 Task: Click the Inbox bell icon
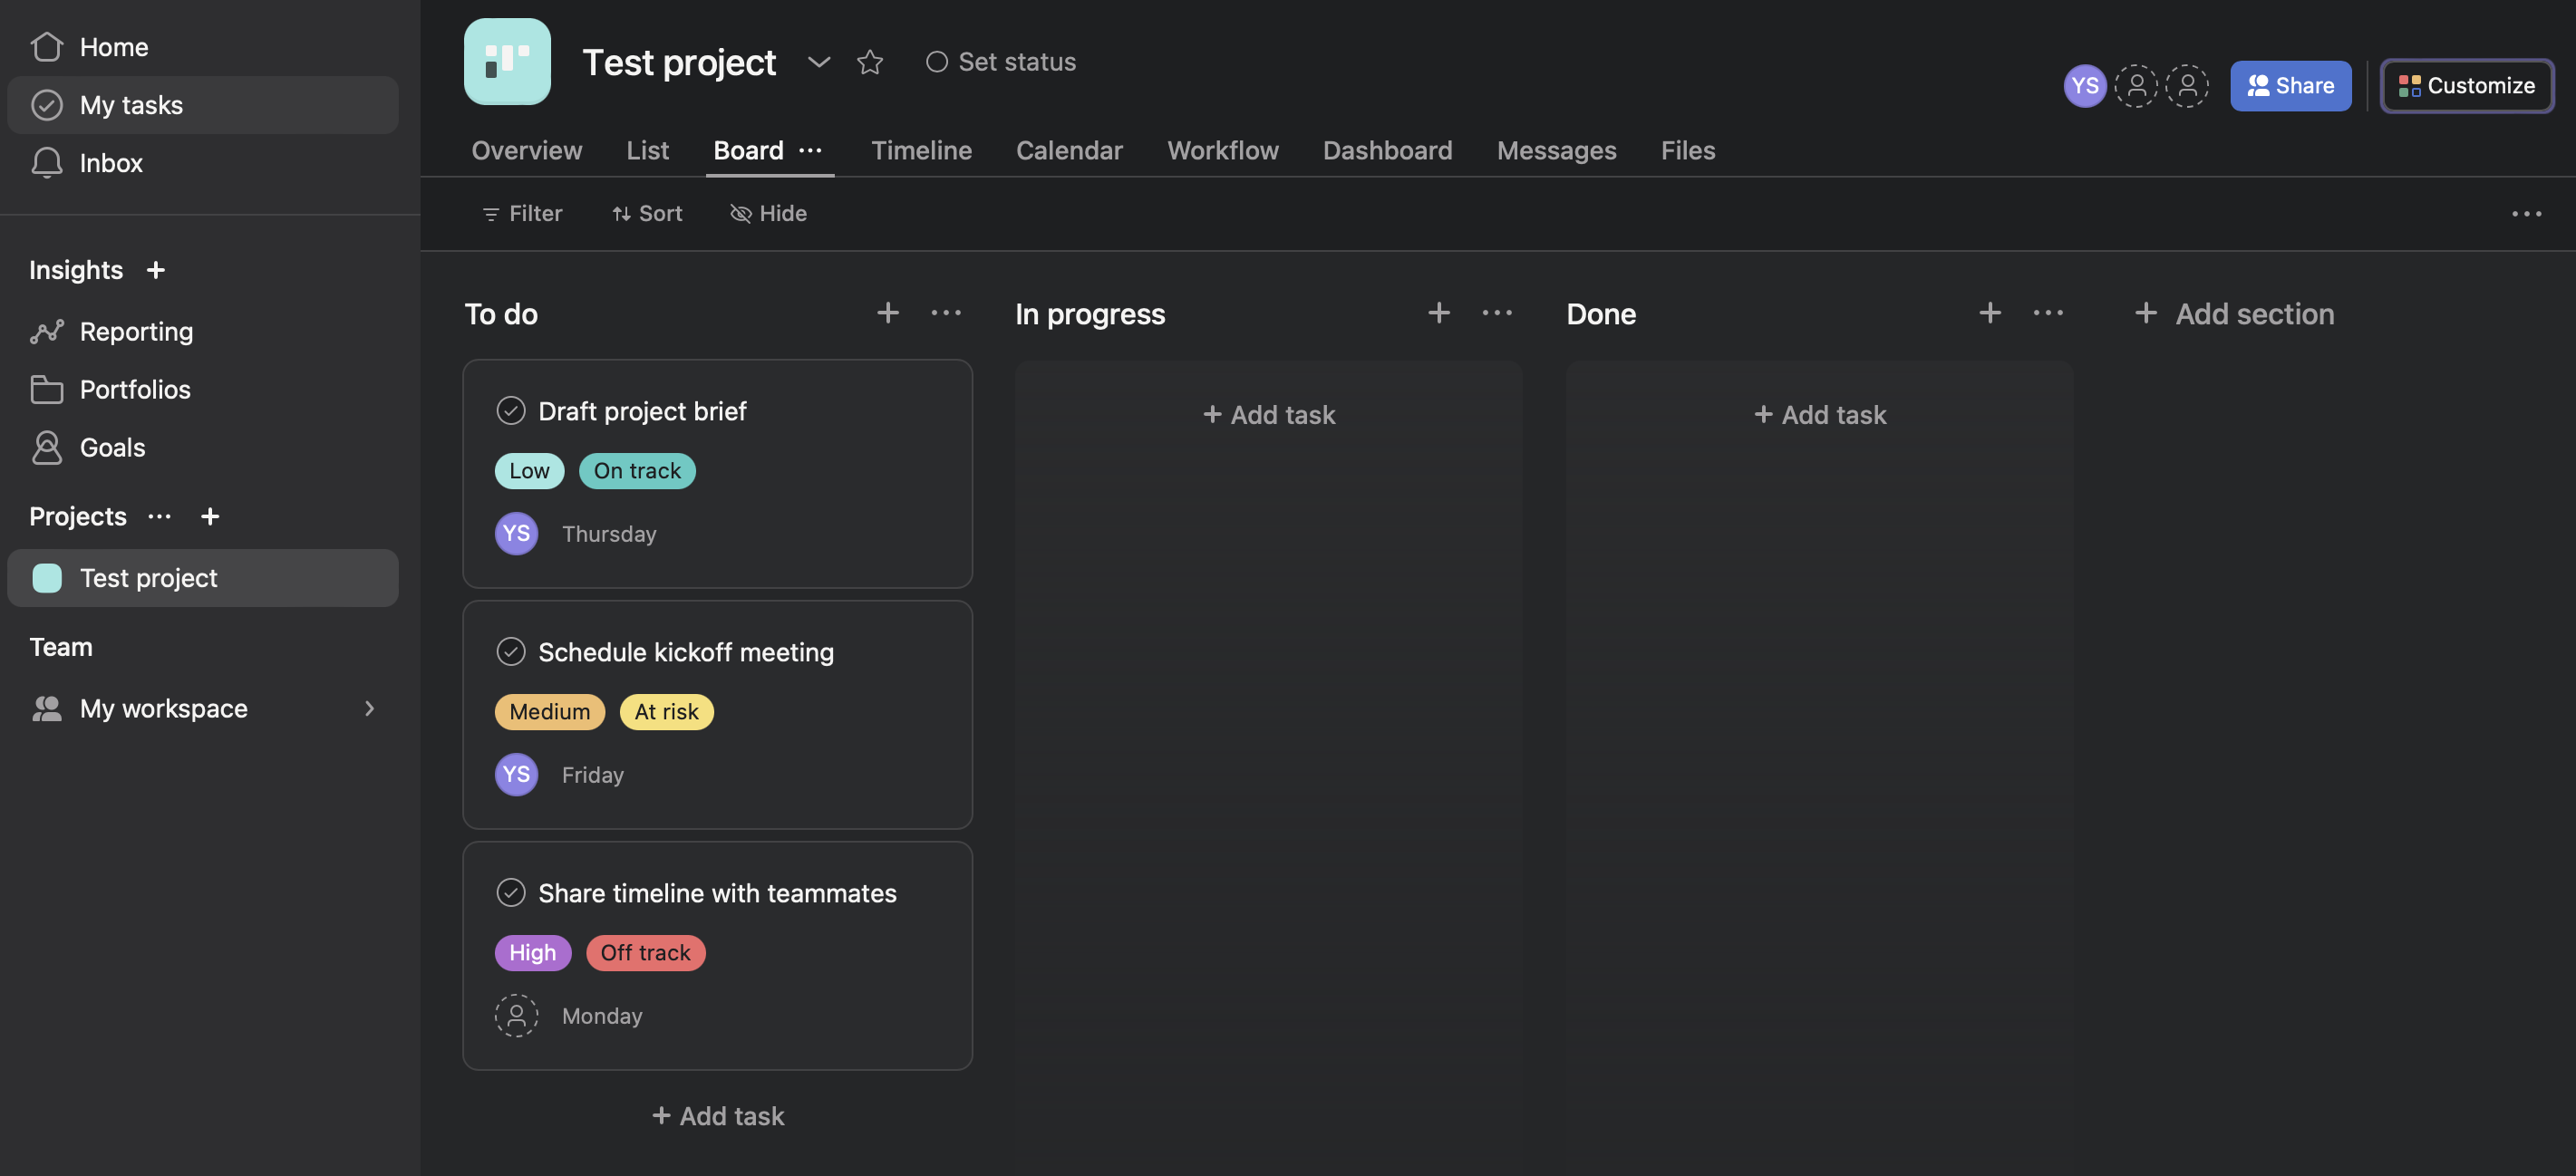click(x=46, y=163)
